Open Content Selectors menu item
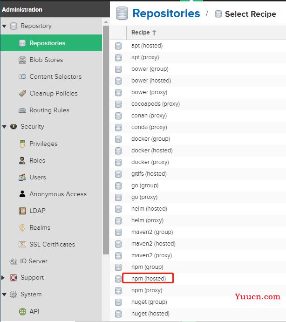Image resolution: width=286 pixels, height=322 pixels. (55, 76)
